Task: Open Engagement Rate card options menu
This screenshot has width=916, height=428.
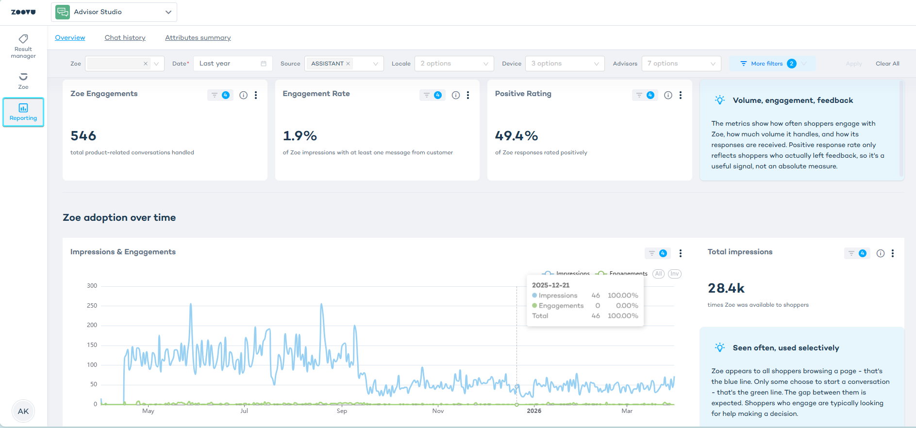Action: [468, 95]
